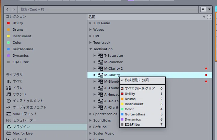Select AI-Impactor plugin icon
This screenshot has width=217, height=140.
coord(100,94)
